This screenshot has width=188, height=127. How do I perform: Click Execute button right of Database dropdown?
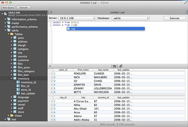click(x=174, y=18)
